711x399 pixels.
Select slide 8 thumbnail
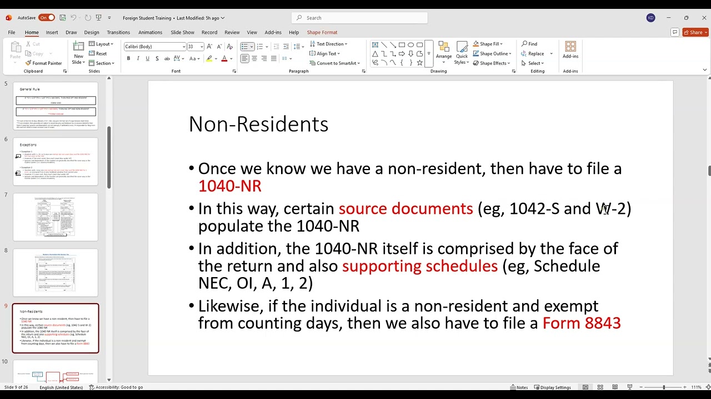(56, 272)
